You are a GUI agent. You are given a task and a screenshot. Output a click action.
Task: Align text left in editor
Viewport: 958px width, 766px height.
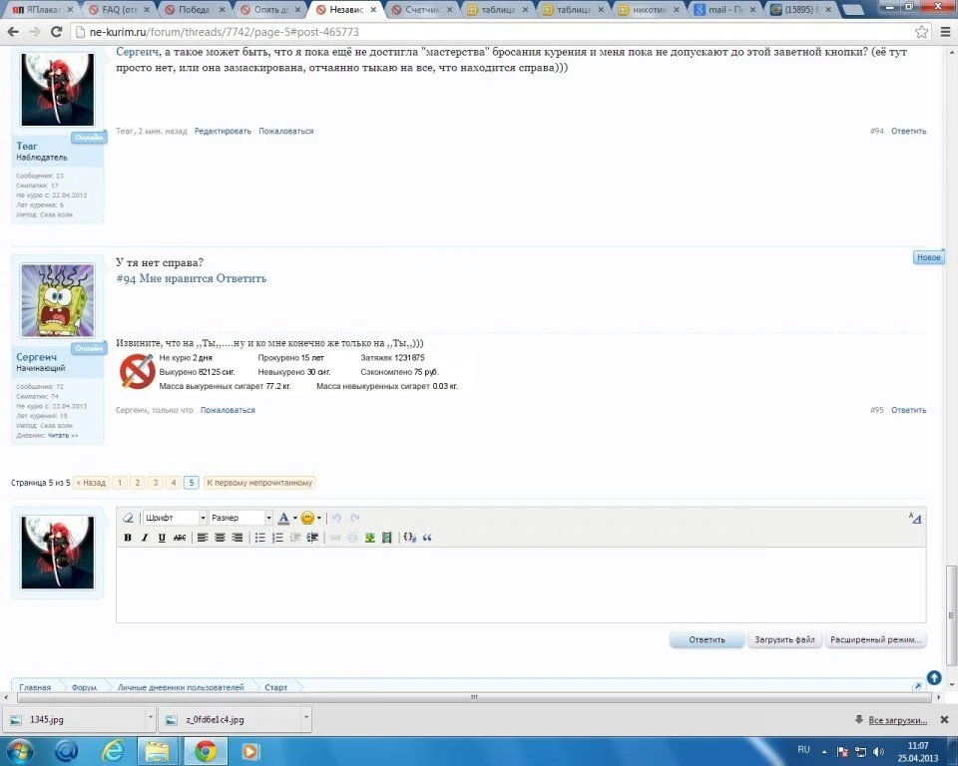(x=203, y=538)
